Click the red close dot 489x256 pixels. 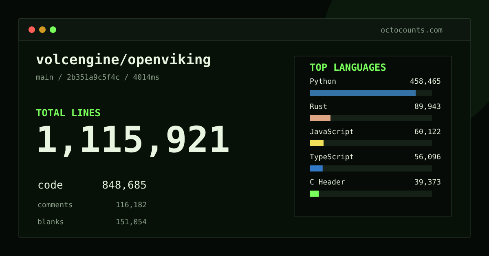coord(32,30)
